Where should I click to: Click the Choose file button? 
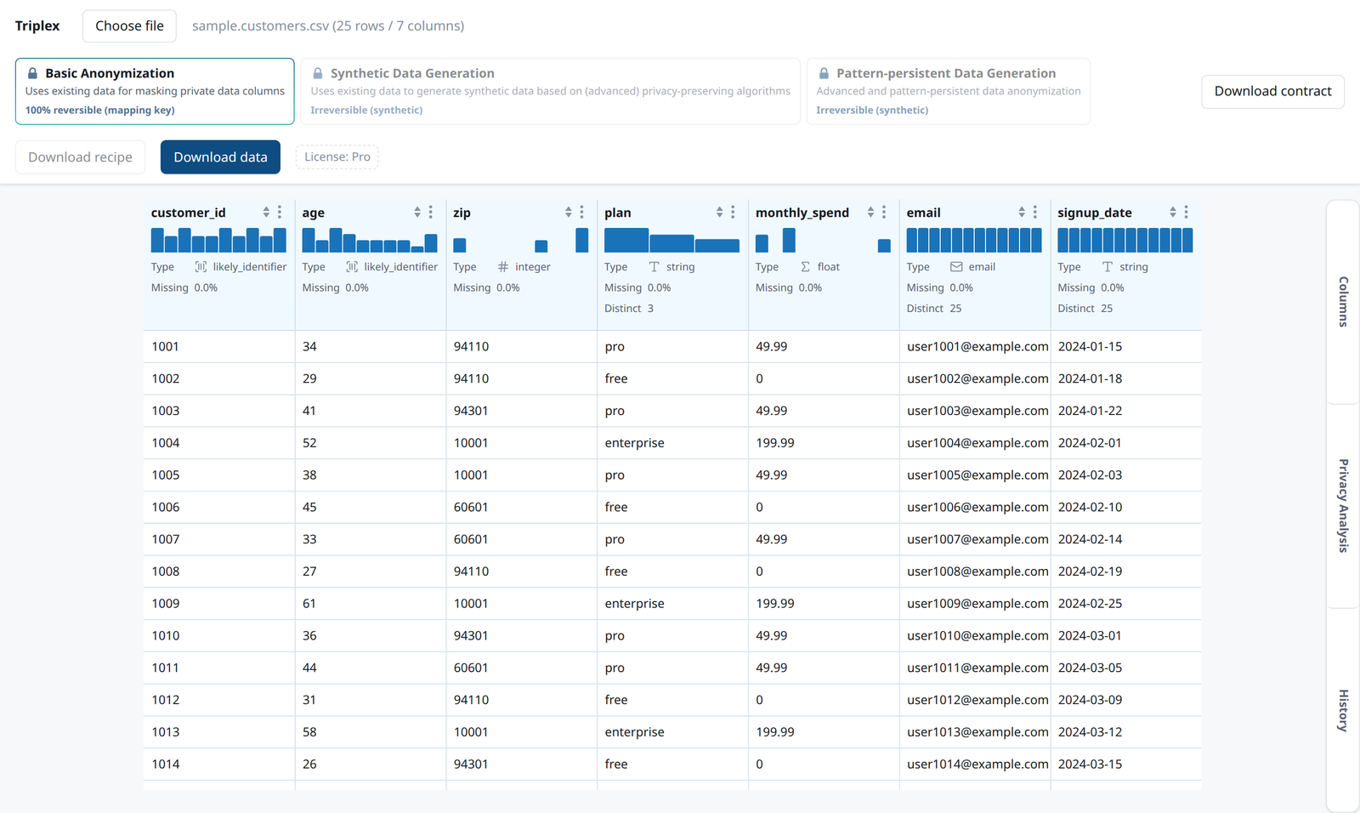[129, 26]
